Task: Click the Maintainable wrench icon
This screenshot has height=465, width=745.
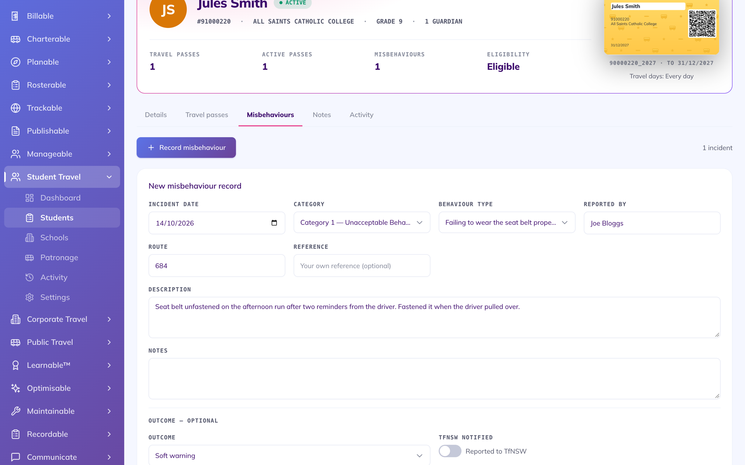Action: 16,411
